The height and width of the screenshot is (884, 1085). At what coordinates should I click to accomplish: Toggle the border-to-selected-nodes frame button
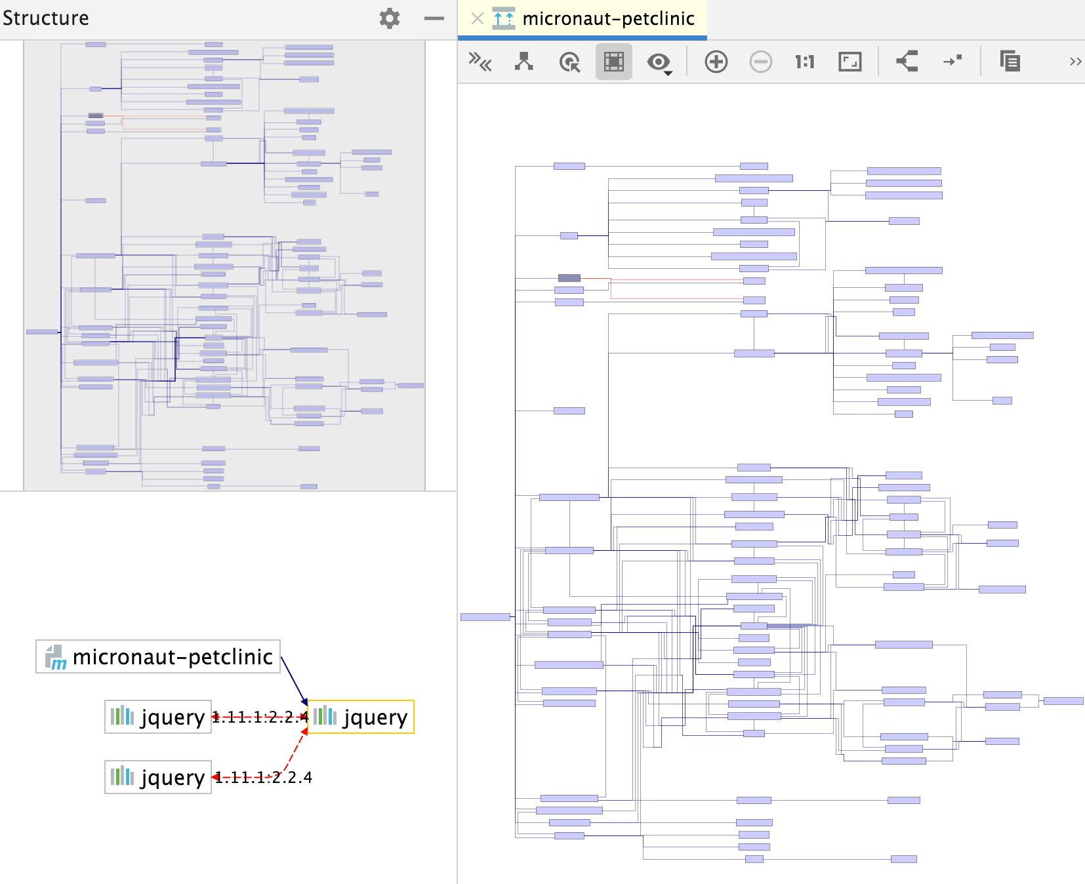(x=614, y=62)
